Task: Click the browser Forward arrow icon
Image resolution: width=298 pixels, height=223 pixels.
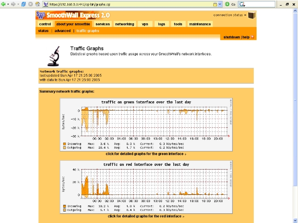Action: coord(13,4)
